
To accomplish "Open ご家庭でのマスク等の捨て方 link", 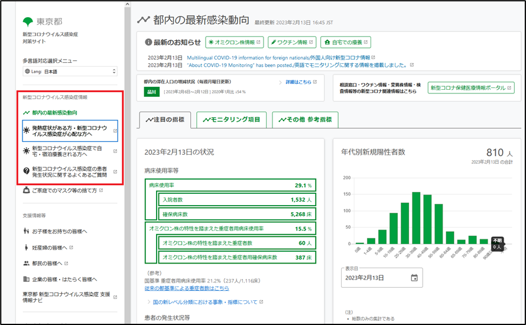I will [x=64, y=190].
